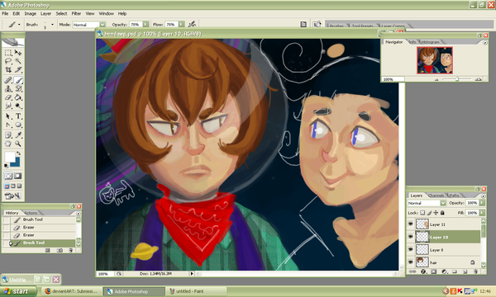Viewport: 496px width, 297px height.
Task: Expand the Opacity slider arrow in options bar
Action: pos(145,24)
